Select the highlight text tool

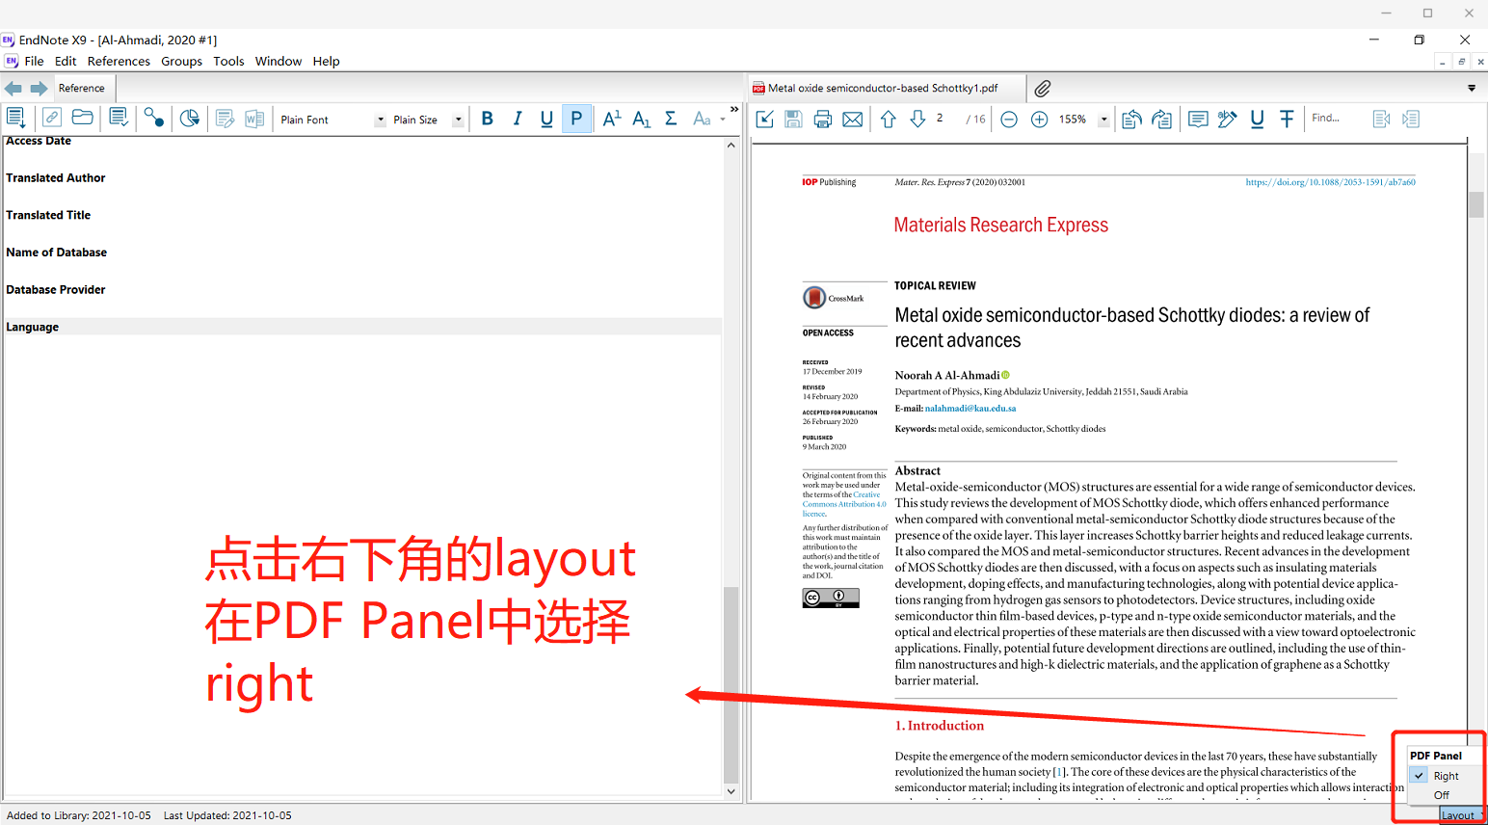click(x=1226, y=118)
